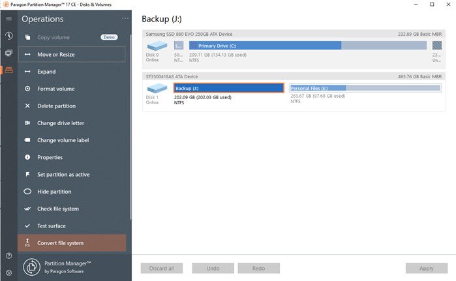The image size is (456, 281).
Task: Choose Check file system operation
Action: click(x=72, y=209)
